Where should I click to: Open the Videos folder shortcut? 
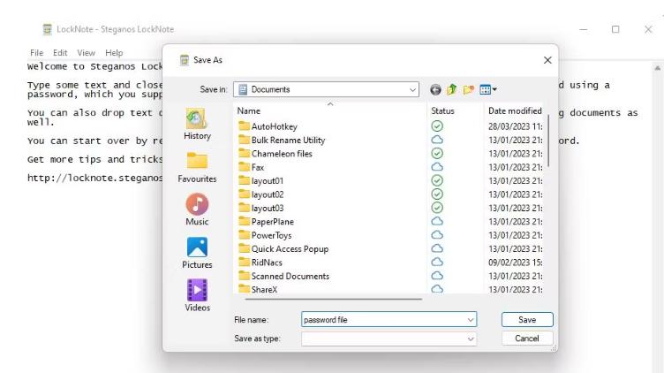197,295
